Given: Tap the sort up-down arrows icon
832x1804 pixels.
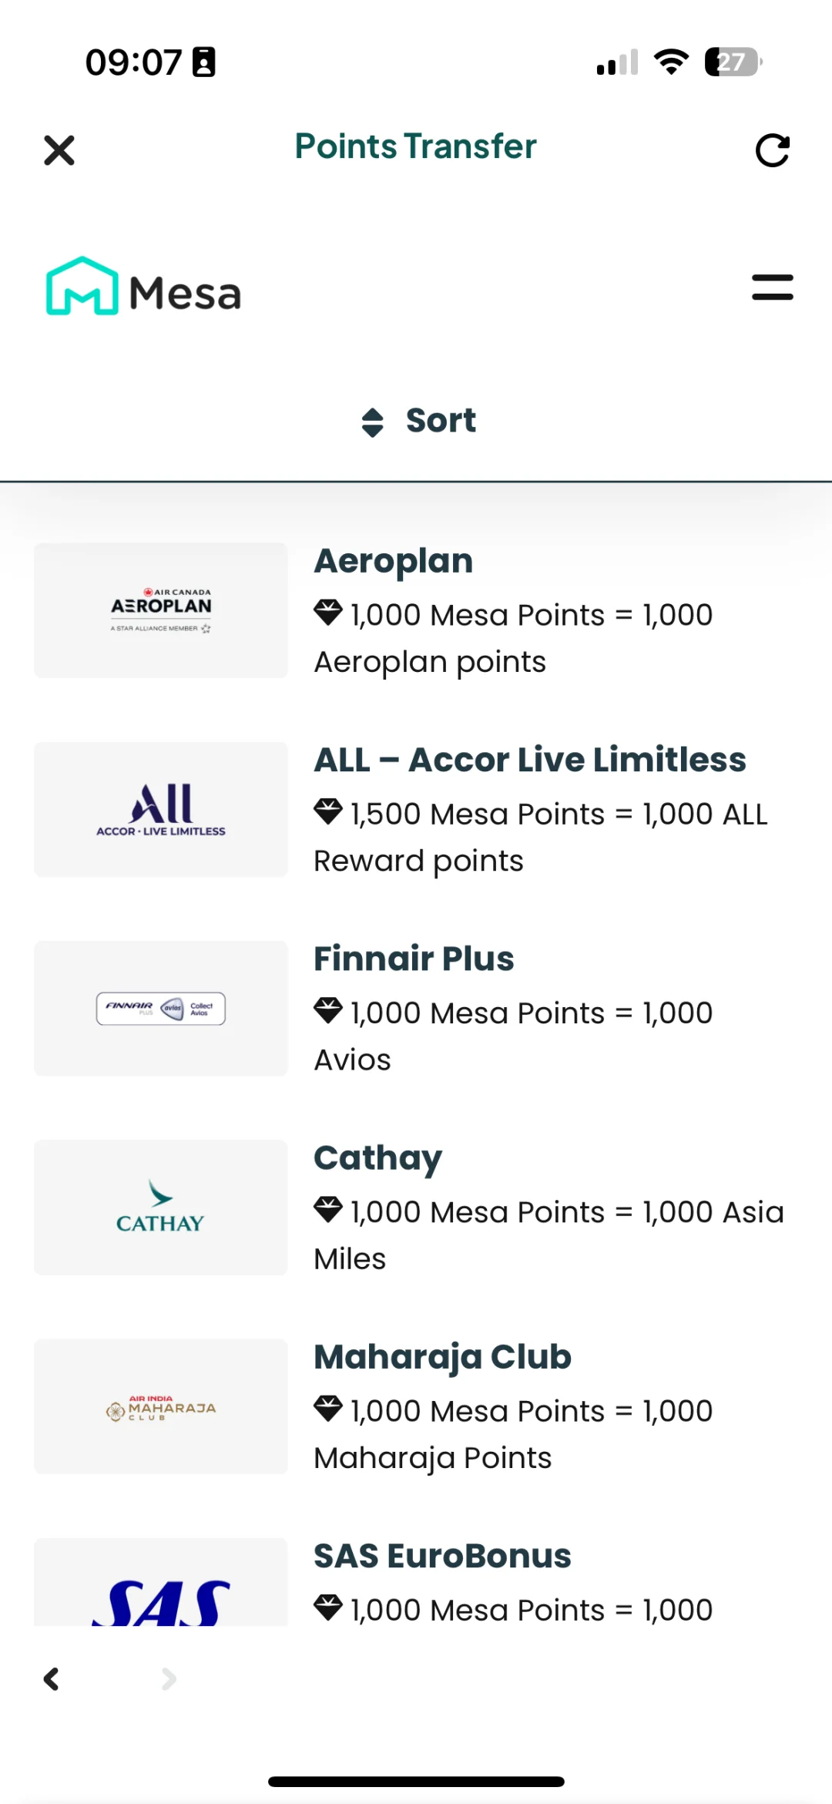Looking at the screenshot, I should click(373, 422).
